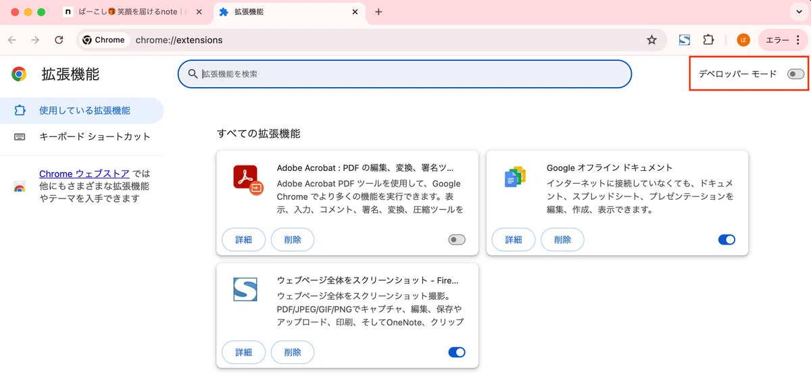This screenshot has width=811, height=385.
Task: Click the FireShot screenshot extension icon
Action: [245, 289]
